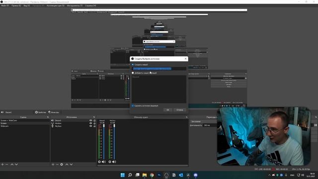Toggle visibility of the Mic/Aux source
The image size is (318, 179).
point(90,126)
